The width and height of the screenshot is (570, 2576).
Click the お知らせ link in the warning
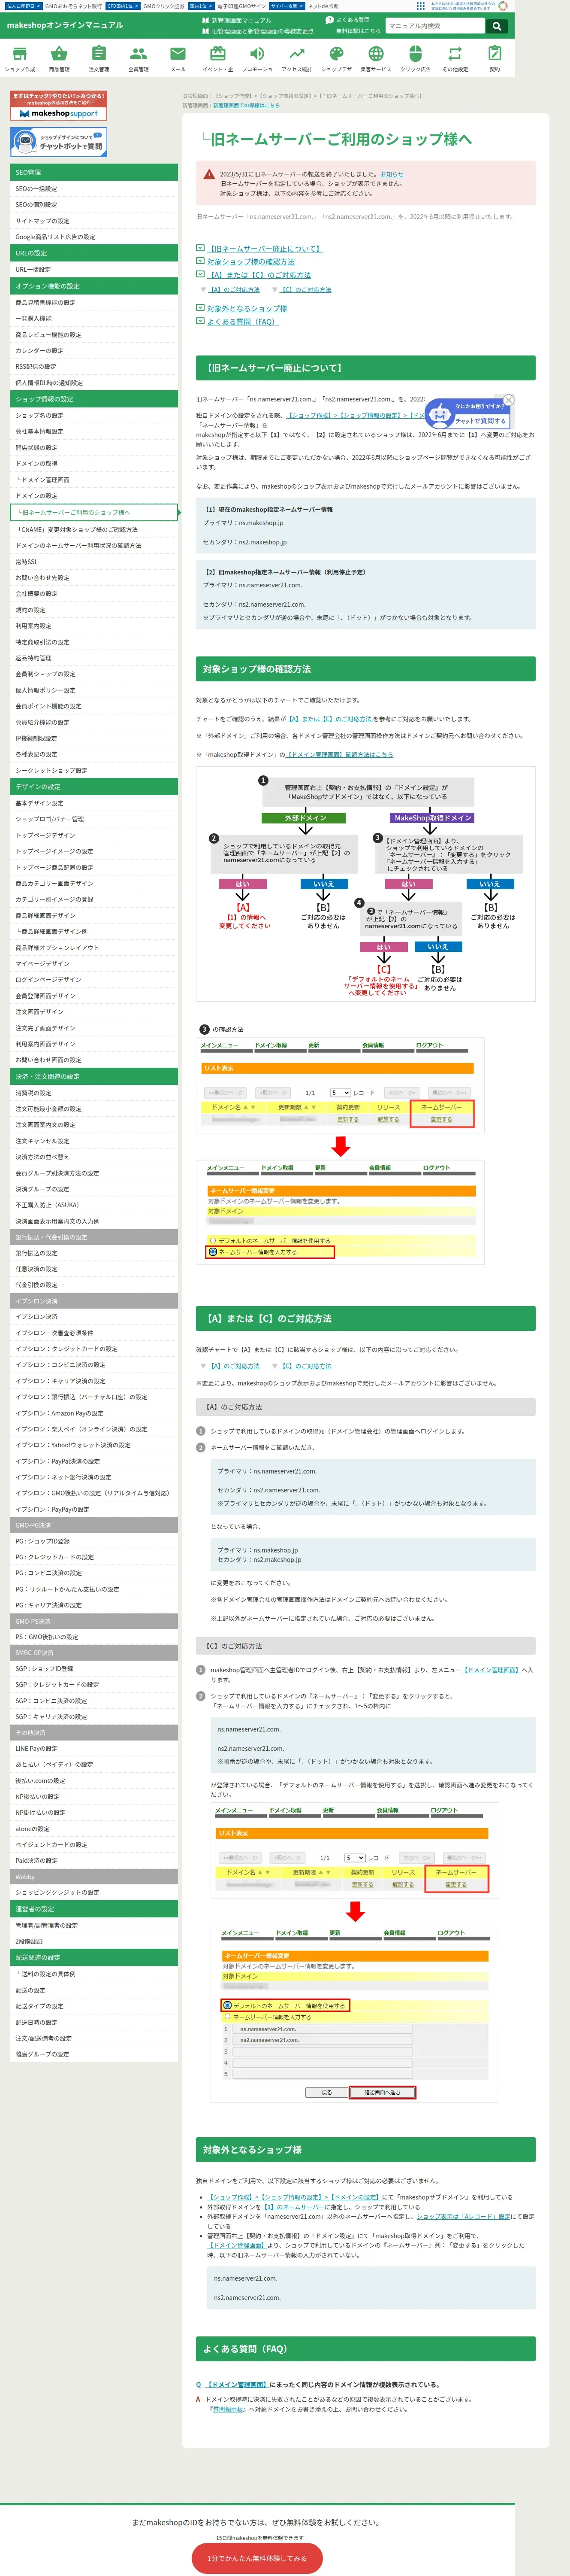(x=391, y=174)
